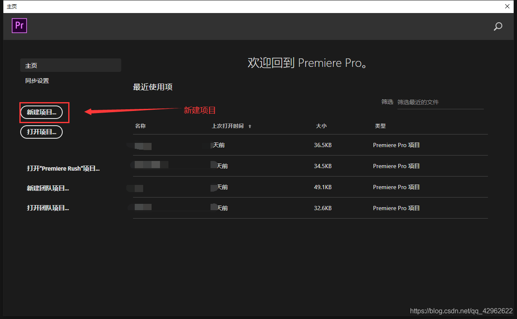Open the recent project sized 49.1KB
This screenshot has height=319, width=517.
(x=310, y=187)
